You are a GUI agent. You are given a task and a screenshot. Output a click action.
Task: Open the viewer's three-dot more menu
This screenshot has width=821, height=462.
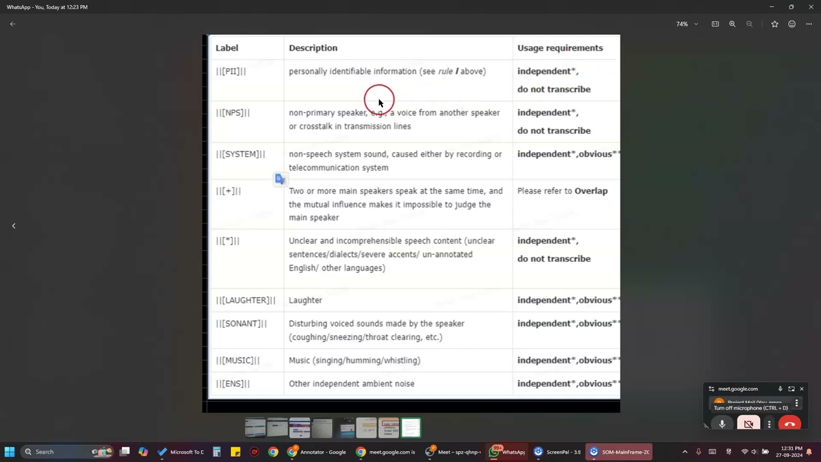click(809, 24)
